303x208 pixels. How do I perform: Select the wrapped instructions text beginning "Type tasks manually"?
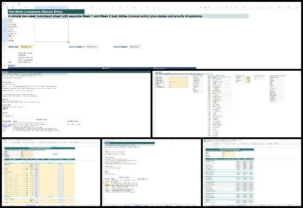pyautogui.click(x=12, y=30)
